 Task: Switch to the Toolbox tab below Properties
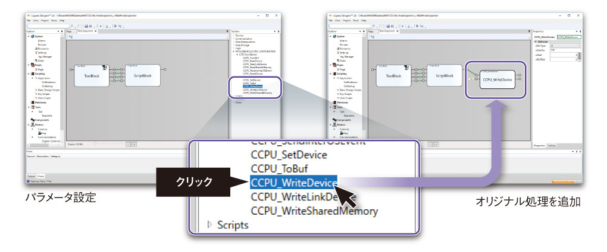click(552, 145)
